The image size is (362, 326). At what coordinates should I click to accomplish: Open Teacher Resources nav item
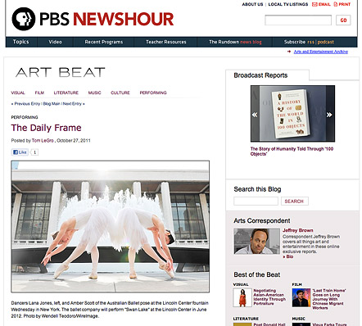pyautogui.click(x=166, y=42)
